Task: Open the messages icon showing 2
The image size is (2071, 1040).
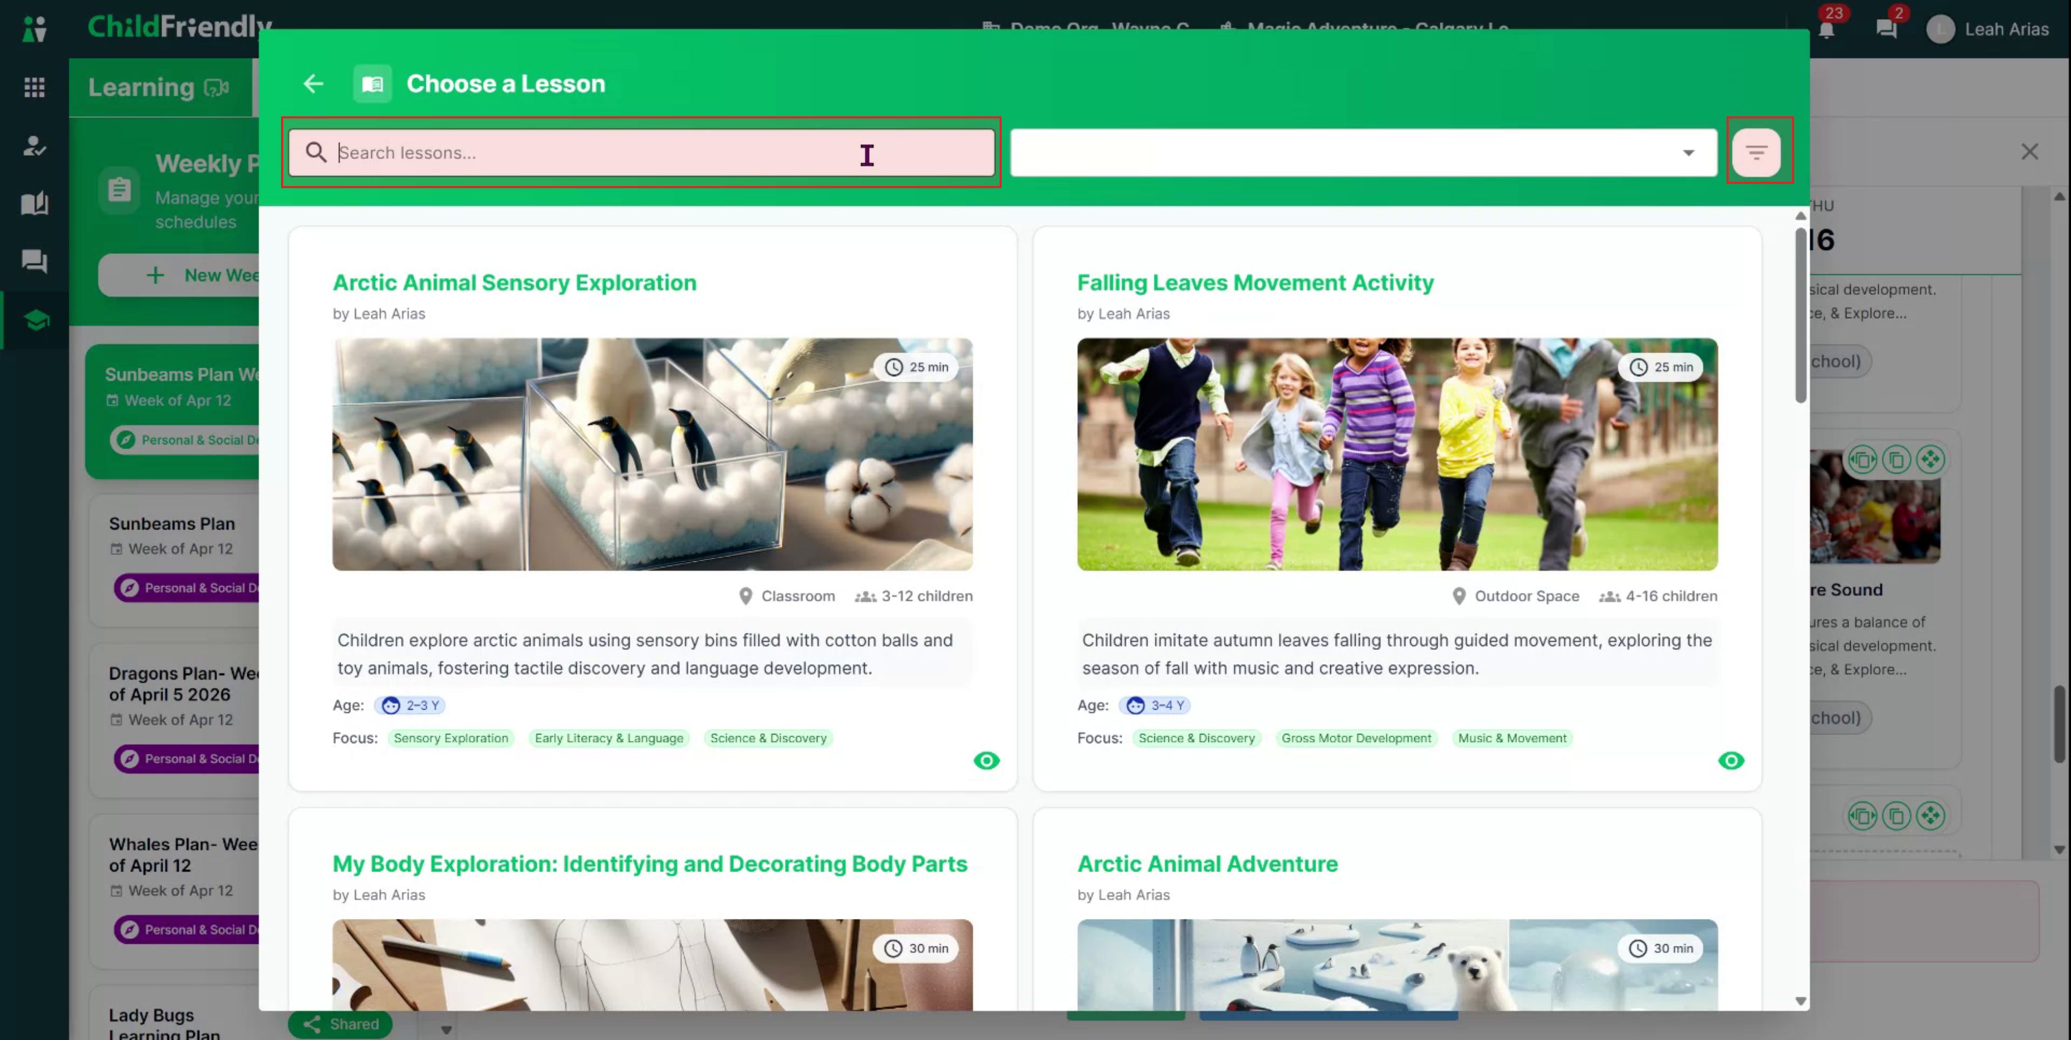Action: coord(1886,29)
